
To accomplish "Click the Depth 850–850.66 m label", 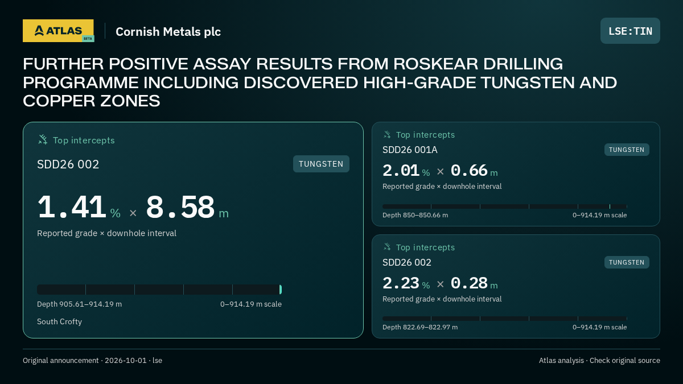I will pos(415,215).
